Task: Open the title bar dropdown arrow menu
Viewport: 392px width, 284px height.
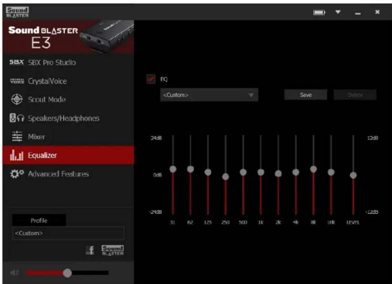Action: [338, 12]
